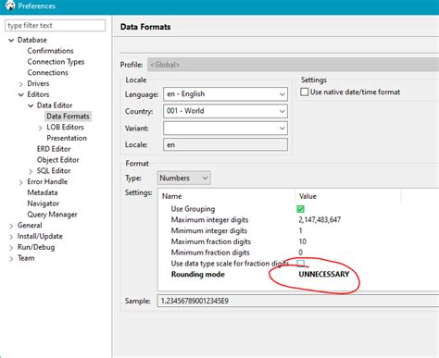Enable Use native date/time format checkbox
The image size is (439, 358).
click(x=304, y=92)
